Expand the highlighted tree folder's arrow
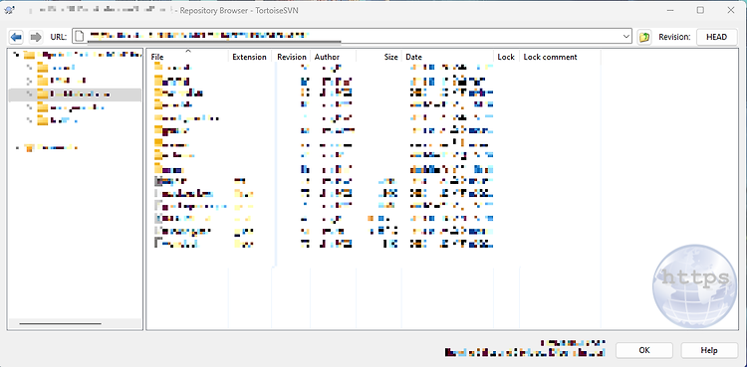The image size is (747, 367). tap(29, 94)
